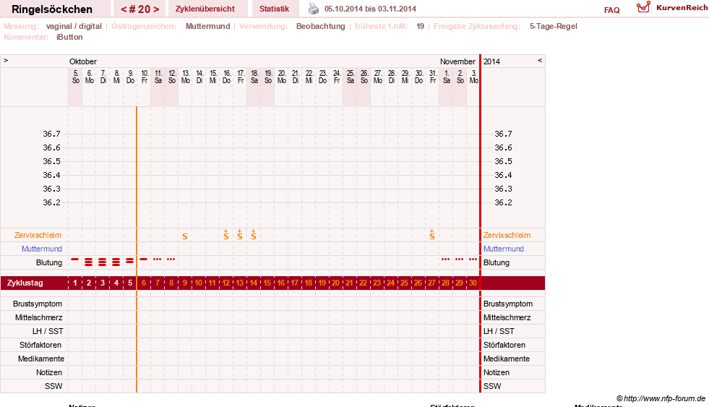Image resolution: width=709 pixels, height=407 pixels.
Task: Click the Beobachtung usage value
Action: (x=321, y=26)
